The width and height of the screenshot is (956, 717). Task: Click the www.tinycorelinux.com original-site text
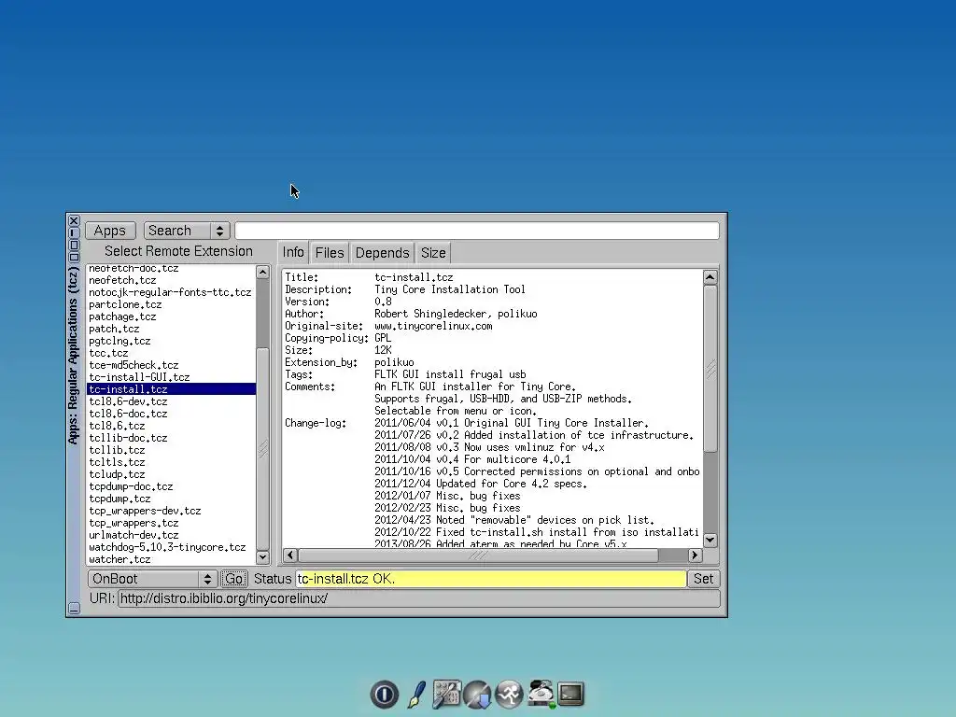coord(433,326)
